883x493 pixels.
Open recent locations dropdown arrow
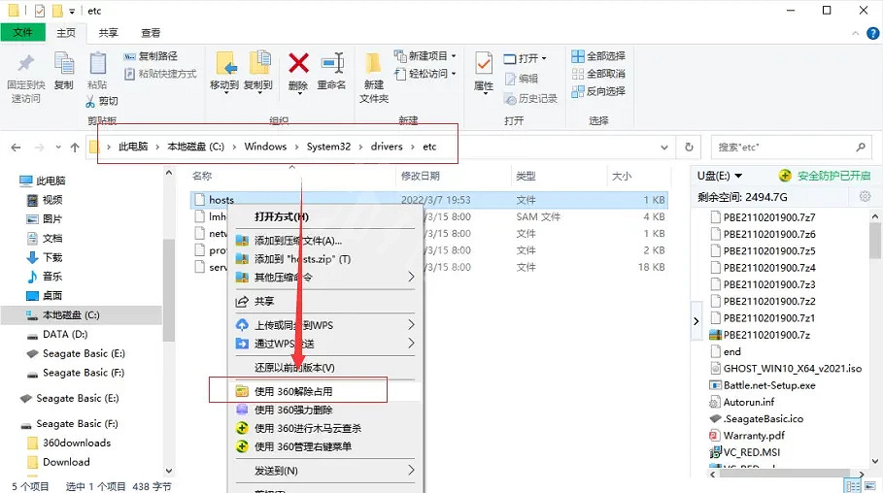point(58,148)
